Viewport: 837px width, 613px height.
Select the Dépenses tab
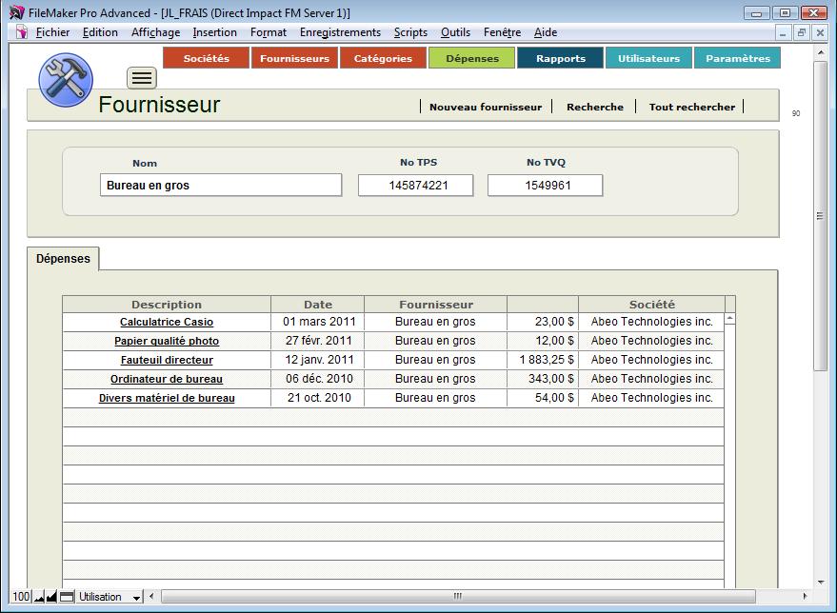(63, 259)
